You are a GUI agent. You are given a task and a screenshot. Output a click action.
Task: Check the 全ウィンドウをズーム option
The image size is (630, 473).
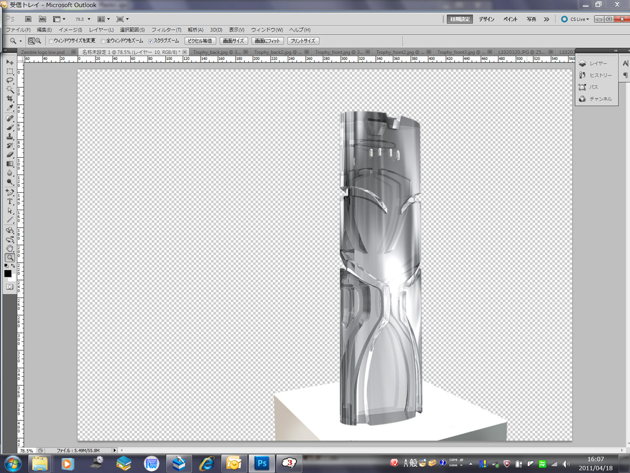pyautogui.click(x=103, y=40)
